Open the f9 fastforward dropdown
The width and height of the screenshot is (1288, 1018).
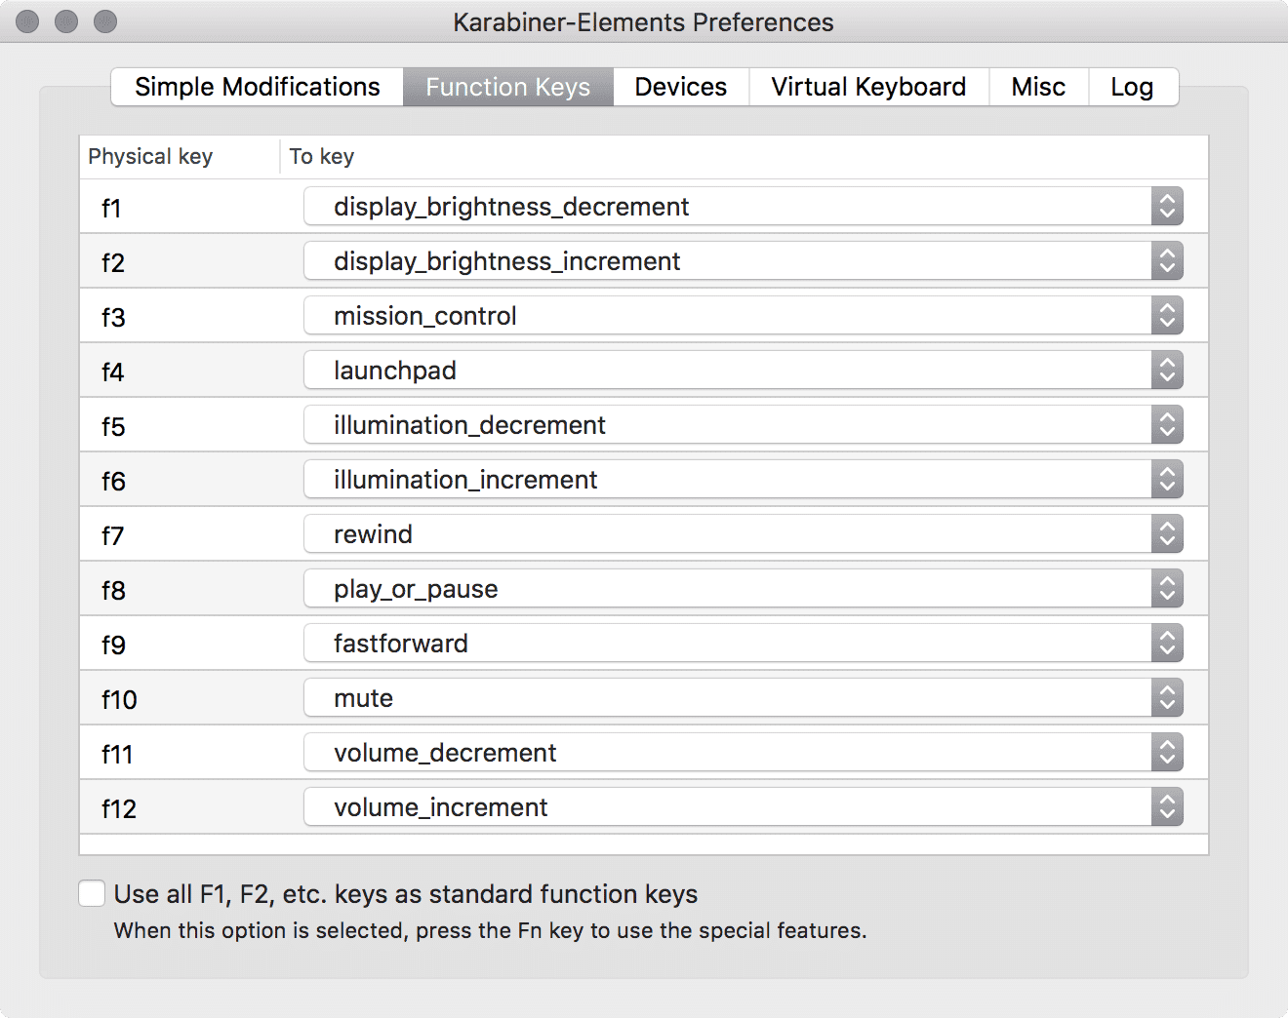tap(743, 644)
